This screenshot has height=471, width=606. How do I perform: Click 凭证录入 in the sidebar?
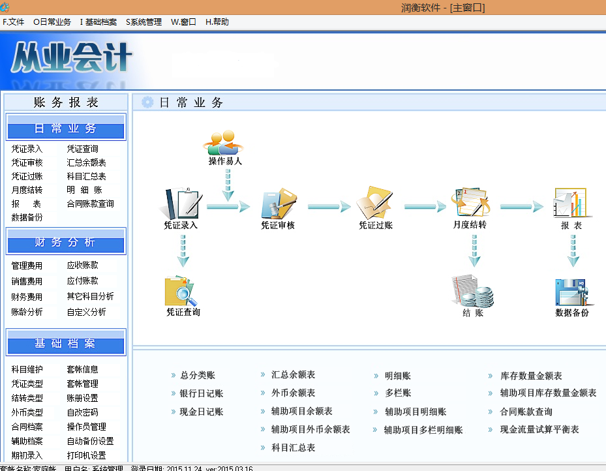27,149
